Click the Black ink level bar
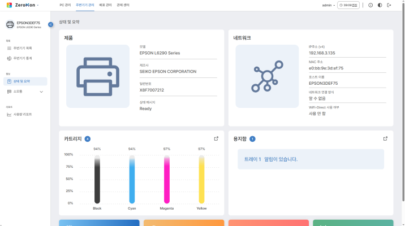This screenshot has width=405, height=226. point(97,179)
